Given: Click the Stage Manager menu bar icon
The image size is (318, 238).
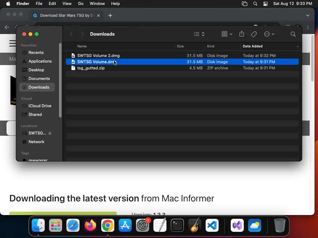Looking at the screenshot, I should (245, 4).
